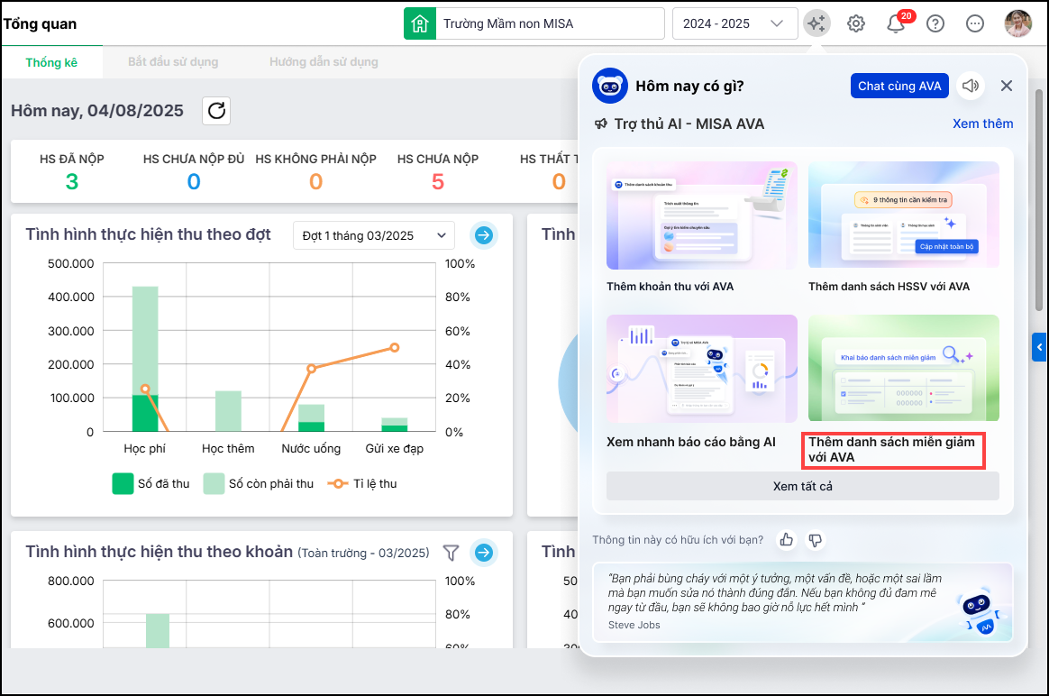This screenshot has height=696, width=1049.
Task: Click the thumbs down feedback icon
Action: 815,540
